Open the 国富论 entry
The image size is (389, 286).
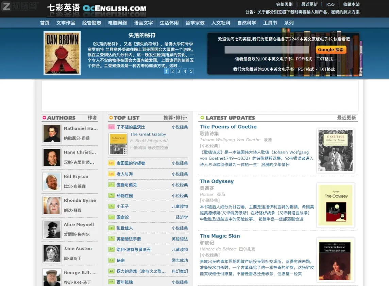coord(122,217)
